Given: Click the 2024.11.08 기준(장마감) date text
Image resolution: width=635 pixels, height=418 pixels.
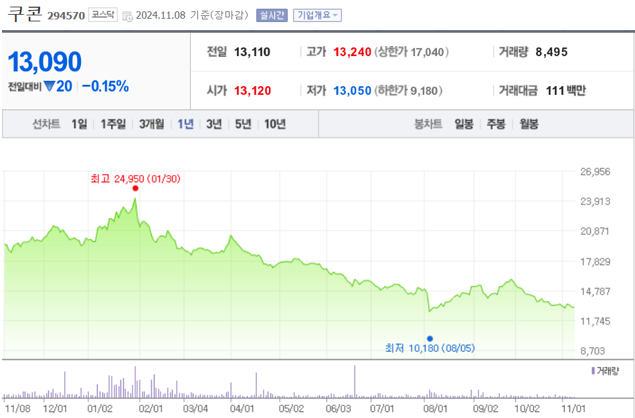Looking at the screenshot, I should (x=192, y=15).
